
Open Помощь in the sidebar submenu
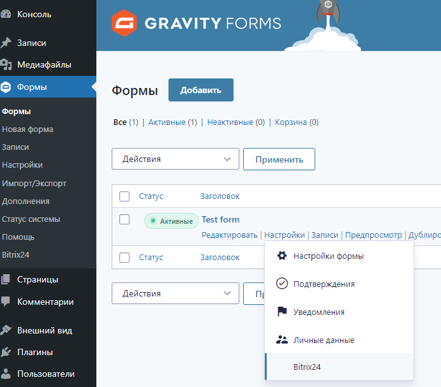(18, 237)
